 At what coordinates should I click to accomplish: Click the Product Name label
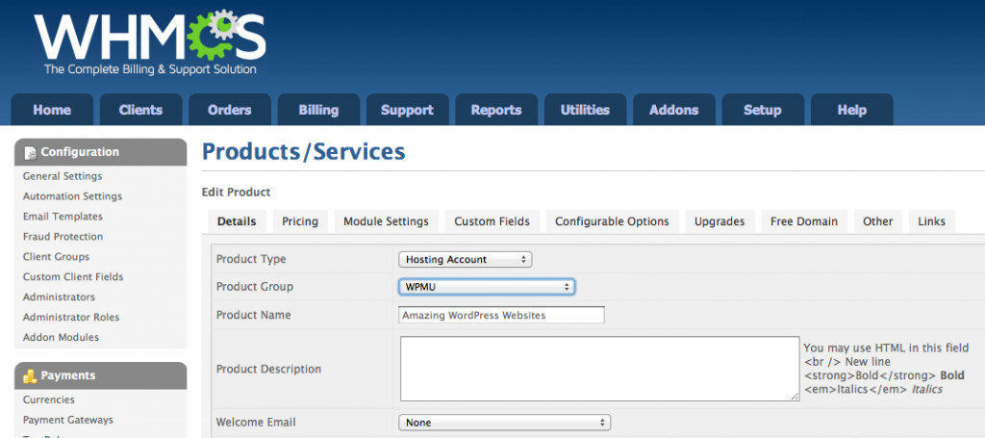coord(254,315)
